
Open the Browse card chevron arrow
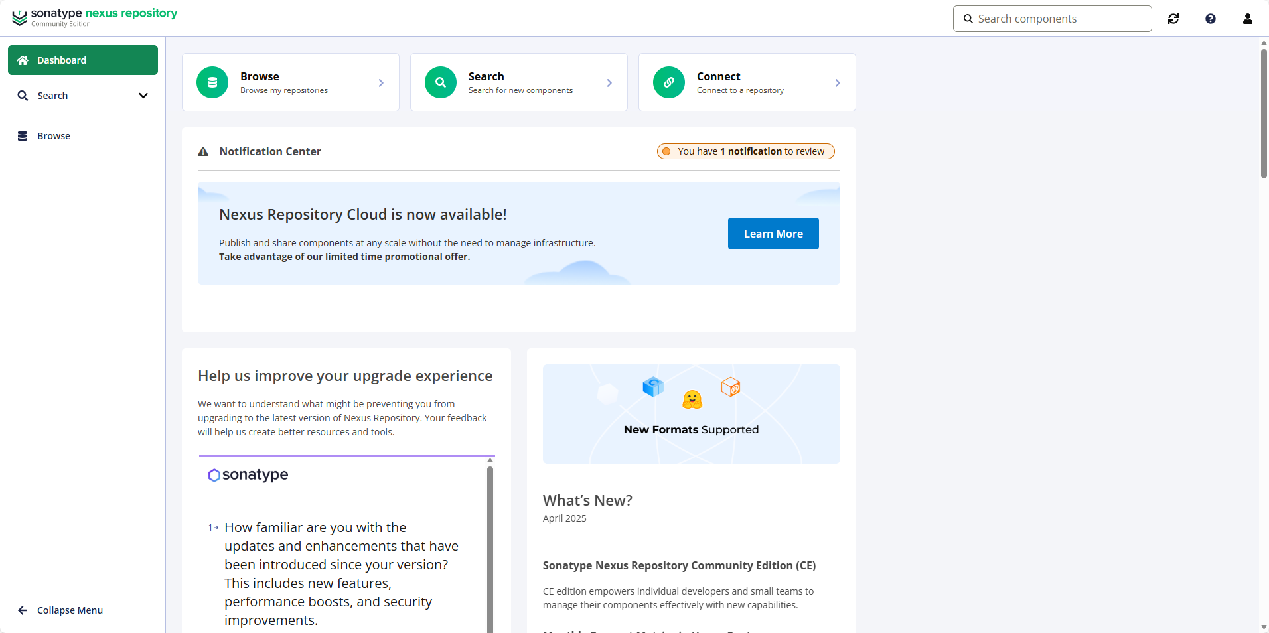point(381,83)
